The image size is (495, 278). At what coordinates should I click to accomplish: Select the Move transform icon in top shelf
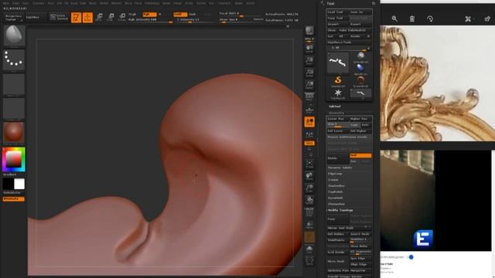tap(99, 17)
